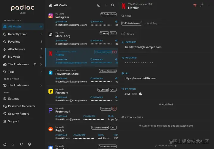Expand the Tags section chevron
The height and width of the screenshot is (149, 214).
tap(41, 72)
